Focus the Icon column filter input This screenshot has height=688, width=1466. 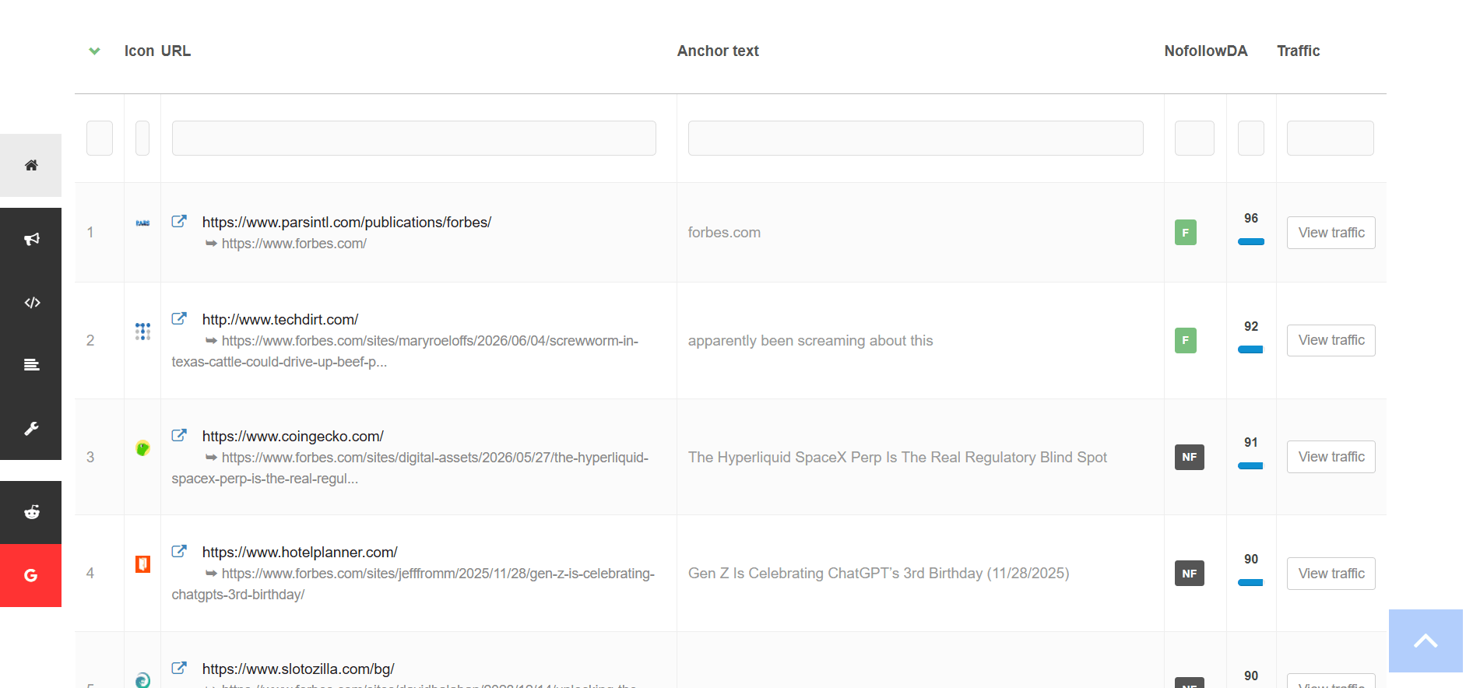tap(142, 138)
